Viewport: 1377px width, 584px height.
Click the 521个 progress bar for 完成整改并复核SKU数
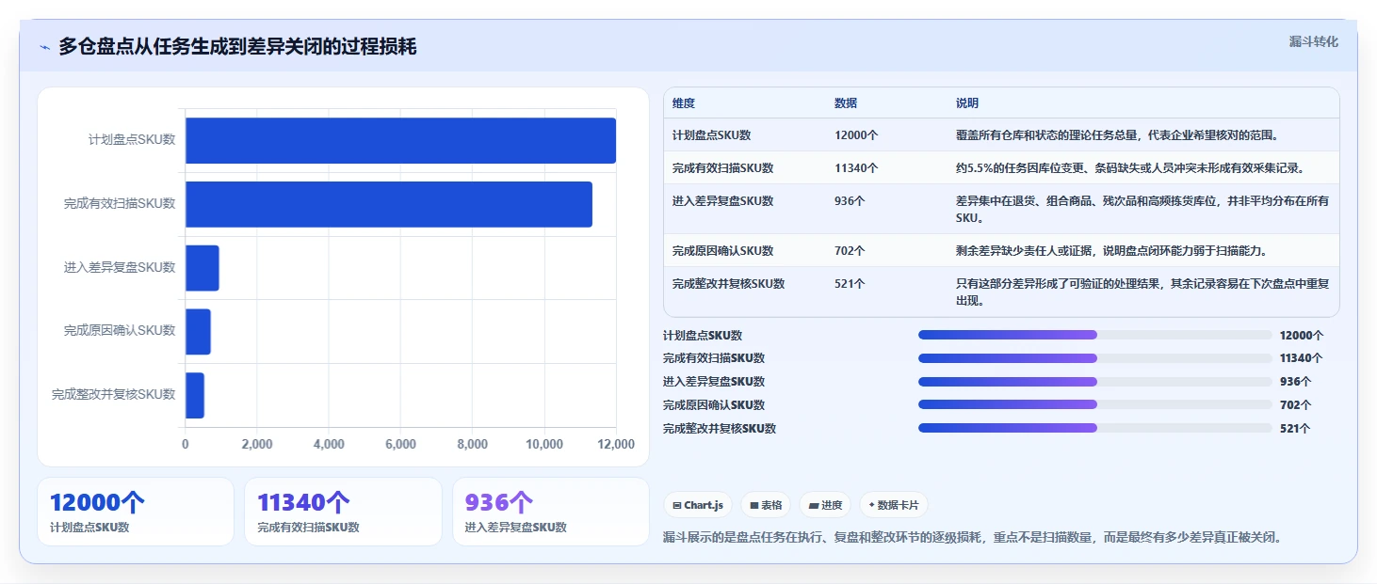click(1095, 428)
